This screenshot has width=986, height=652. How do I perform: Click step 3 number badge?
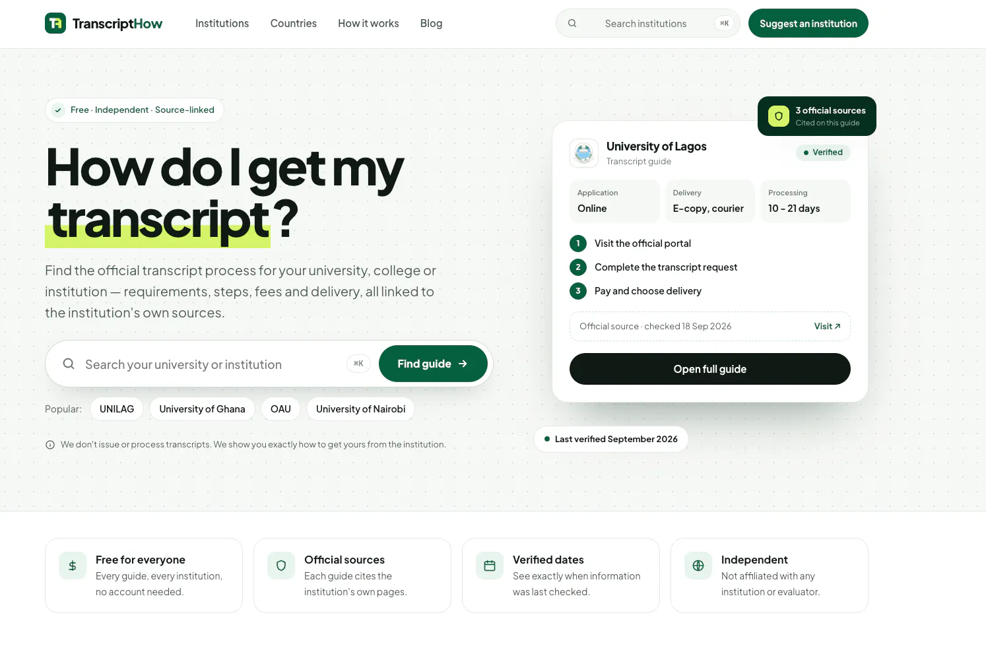coord(578,291)
